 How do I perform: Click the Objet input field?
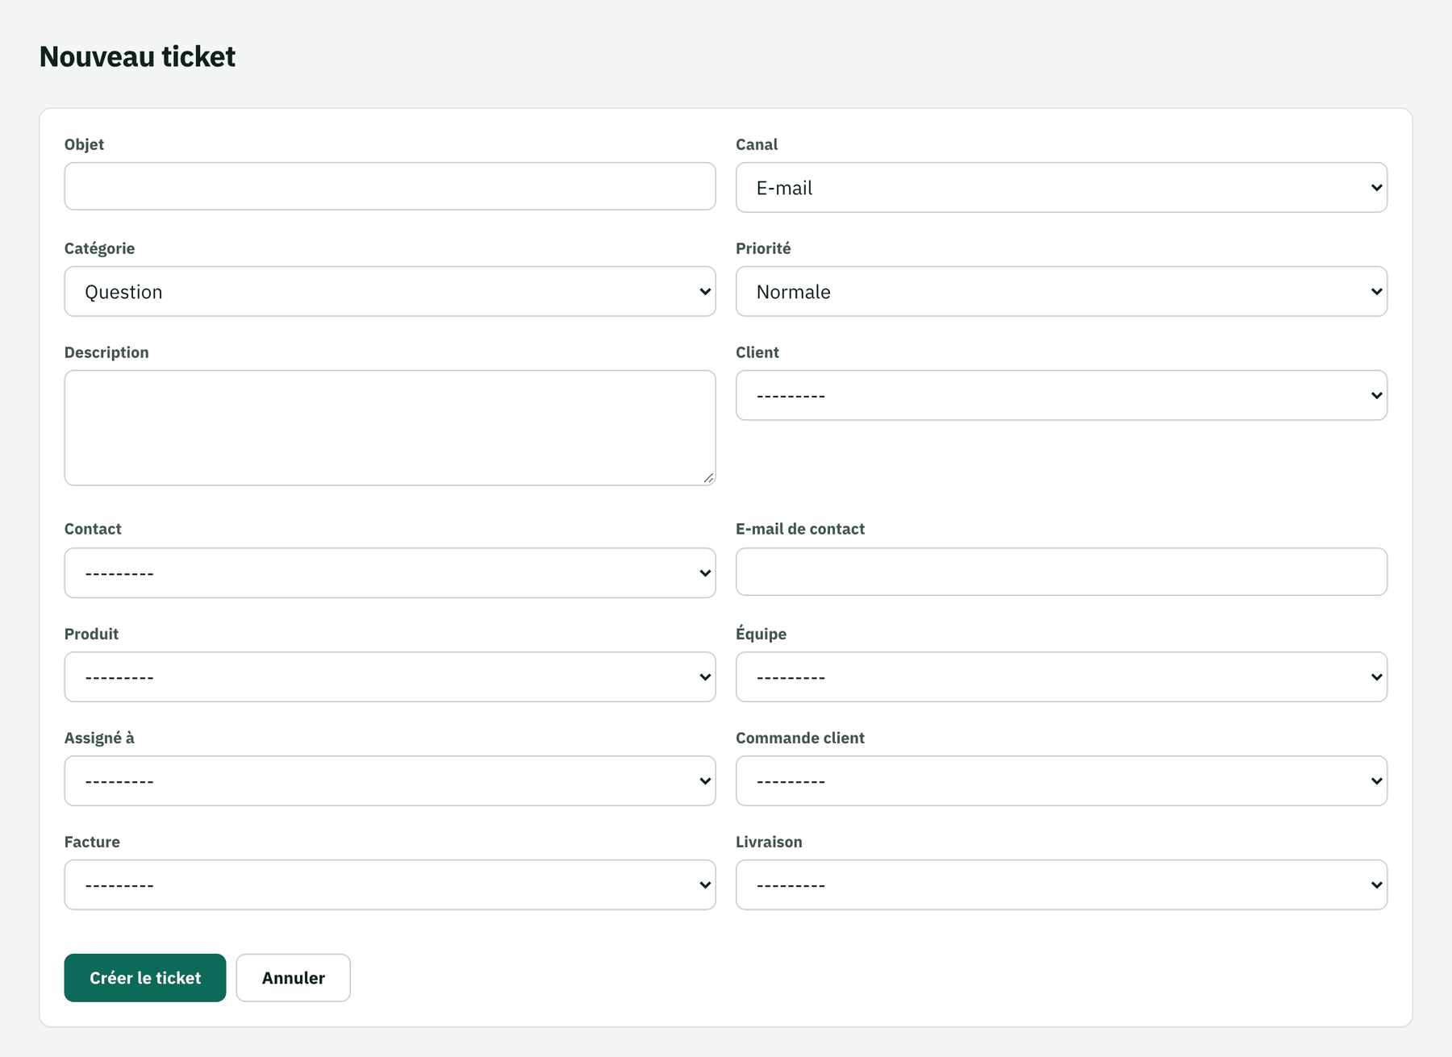coord(390,186)
